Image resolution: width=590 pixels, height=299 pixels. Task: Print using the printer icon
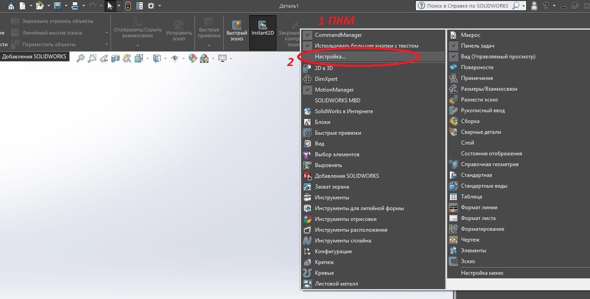pos(75,6)
